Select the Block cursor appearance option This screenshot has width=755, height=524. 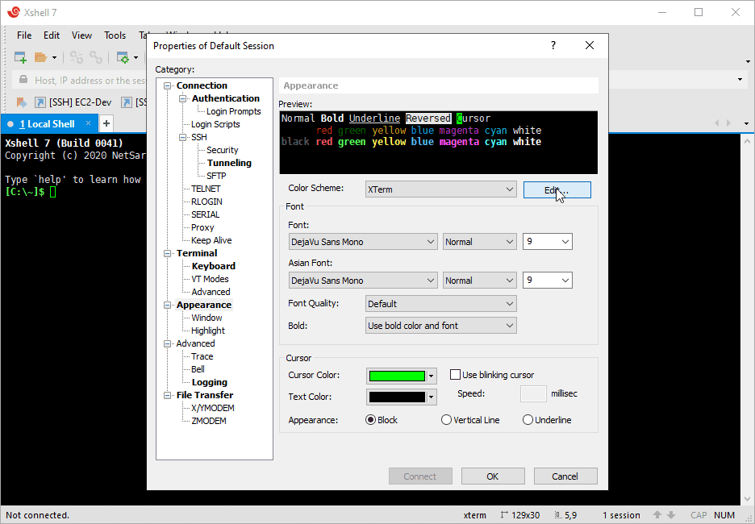point(370,420)
